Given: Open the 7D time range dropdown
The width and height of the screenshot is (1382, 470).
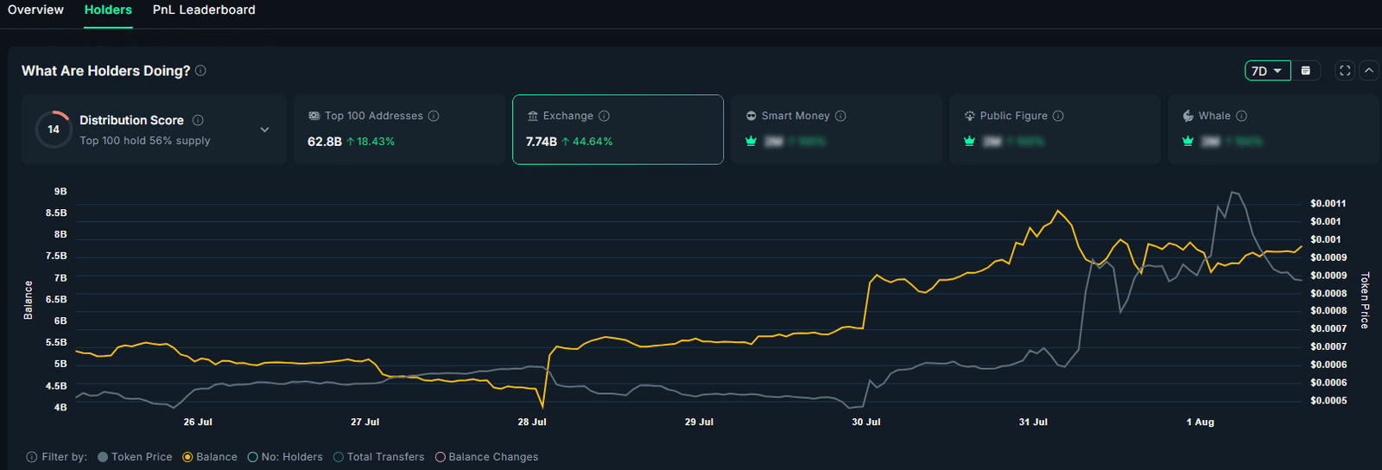Looking at the screenshot, I should click(x=1267, y=71).
